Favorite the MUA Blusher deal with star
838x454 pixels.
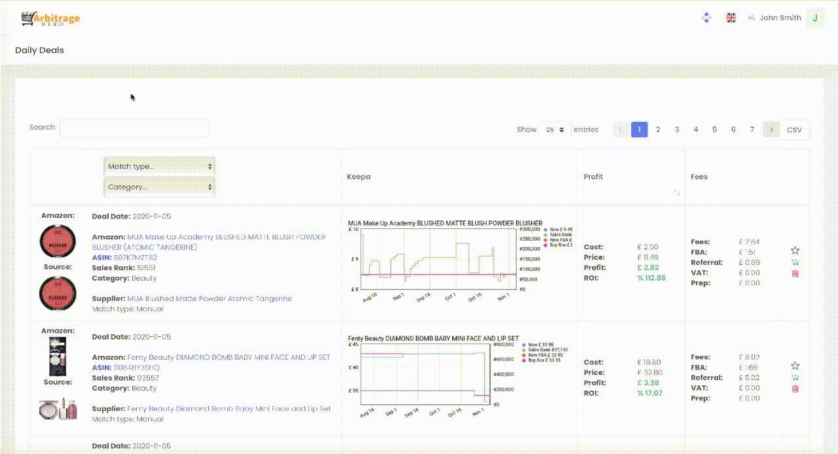point(795,251)
